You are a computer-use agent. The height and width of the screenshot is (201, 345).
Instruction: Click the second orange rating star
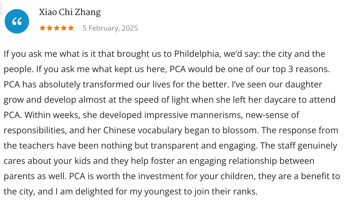[50, 28]
